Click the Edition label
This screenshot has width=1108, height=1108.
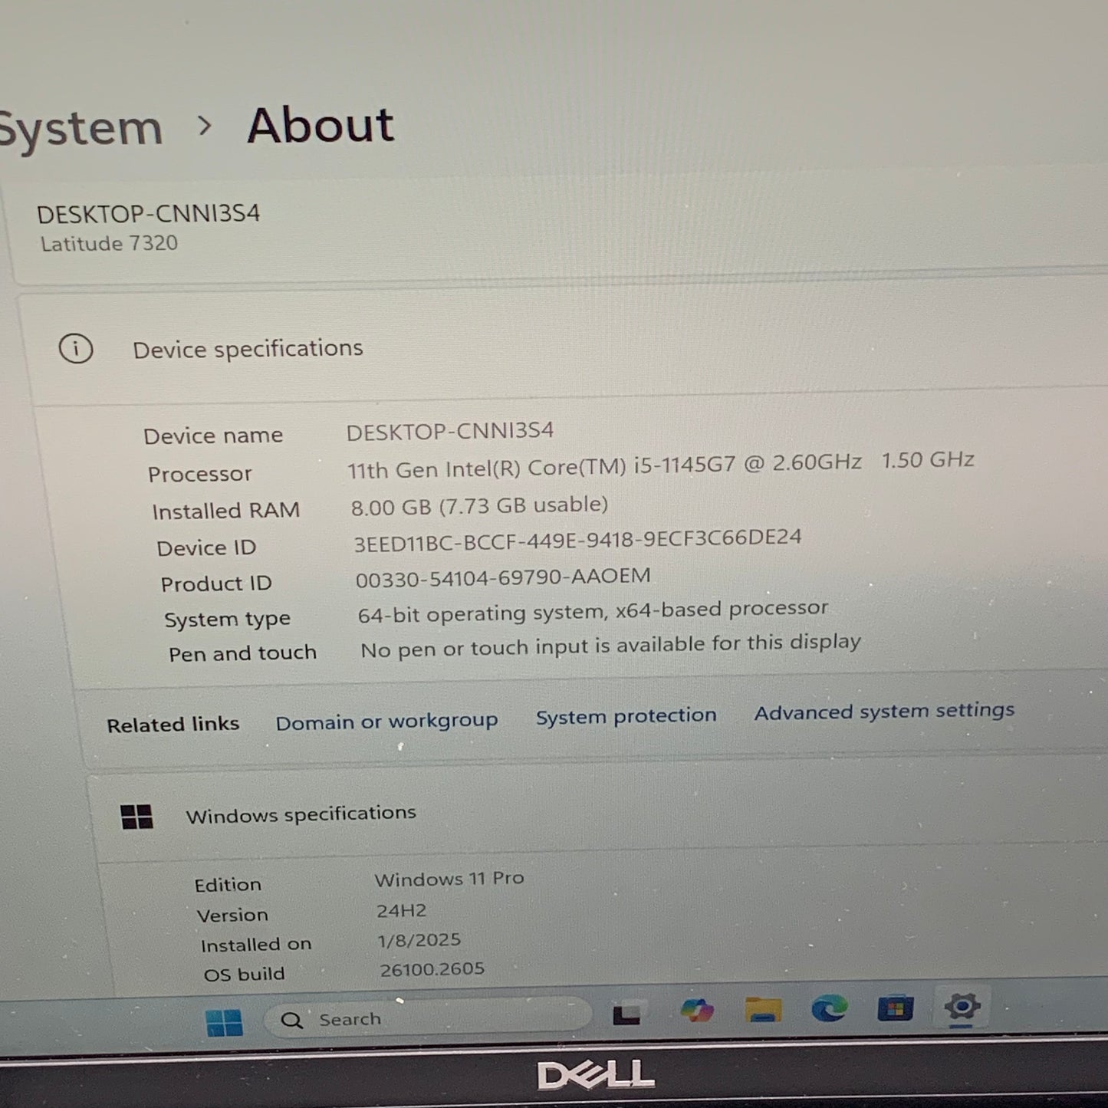228,886
